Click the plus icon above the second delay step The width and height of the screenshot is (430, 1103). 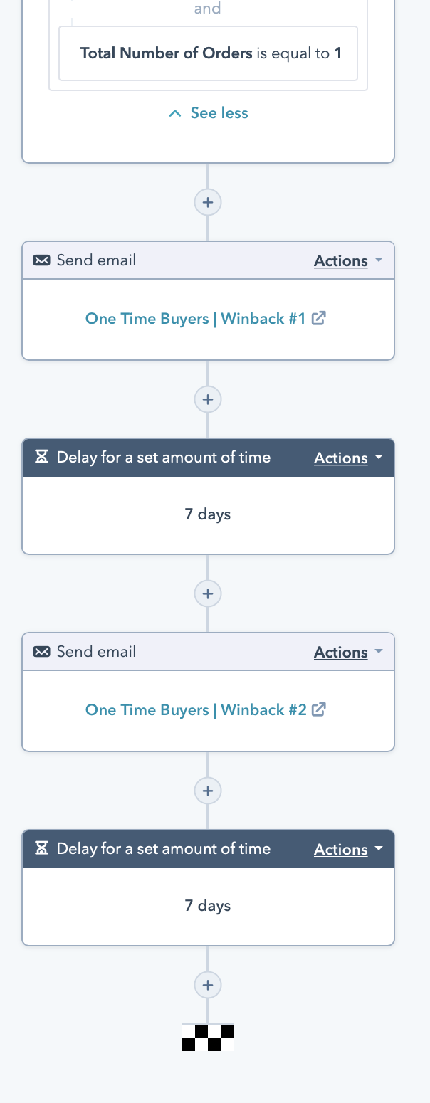coord(207,791)
